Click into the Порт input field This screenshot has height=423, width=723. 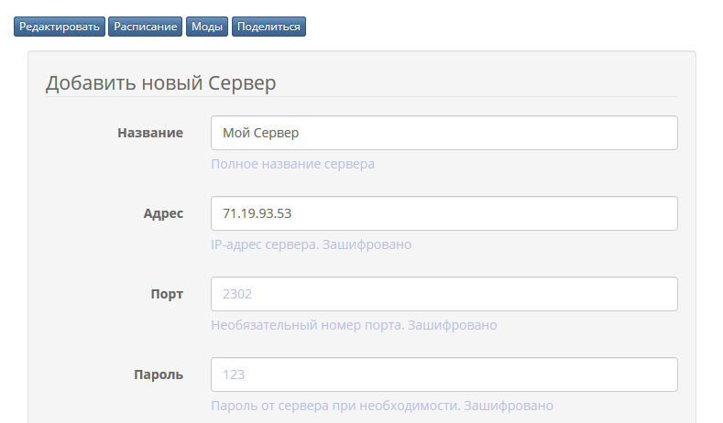[x=444, y=294]
